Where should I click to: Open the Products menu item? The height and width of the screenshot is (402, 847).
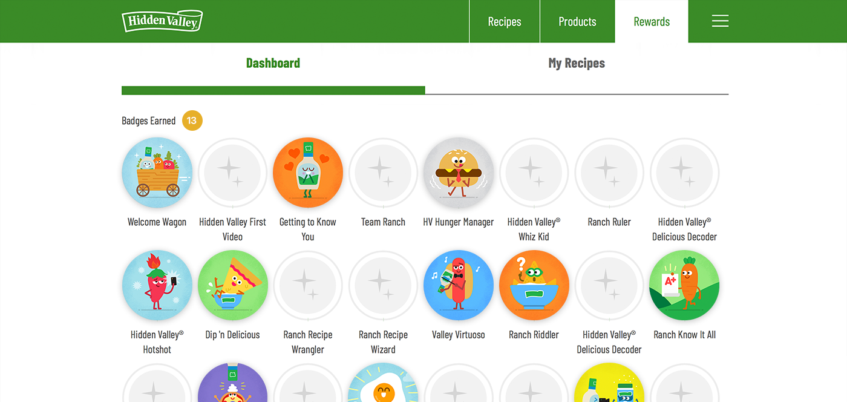577,21
